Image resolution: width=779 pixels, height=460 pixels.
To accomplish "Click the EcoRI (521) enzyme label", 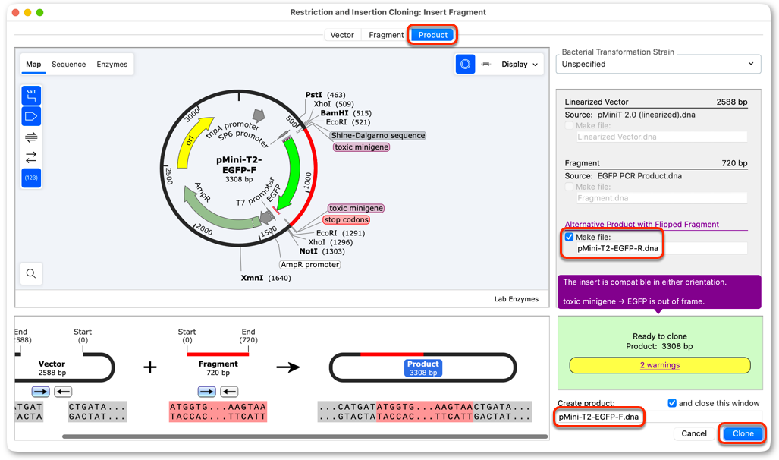I will pos(347,122).
